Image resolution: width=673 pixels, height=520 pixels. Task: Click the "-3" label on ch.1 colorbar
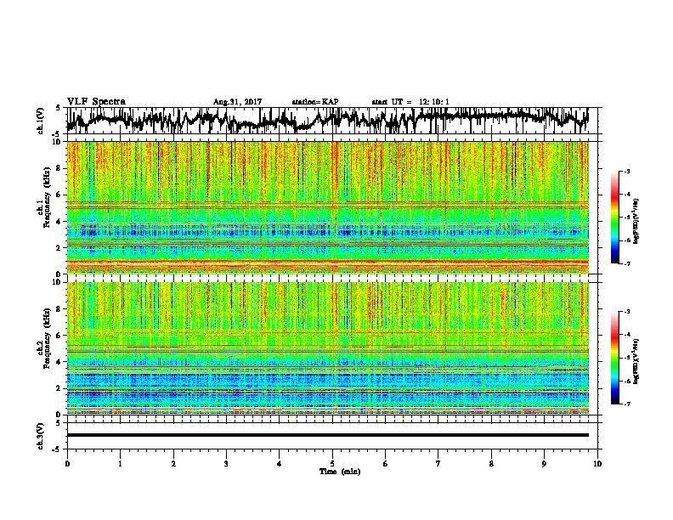point(626,171)
